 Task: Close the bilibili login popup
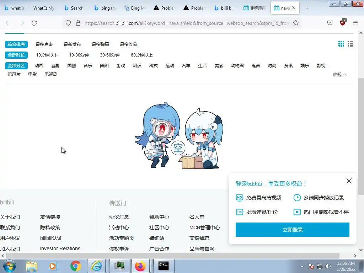pos(349,181)
